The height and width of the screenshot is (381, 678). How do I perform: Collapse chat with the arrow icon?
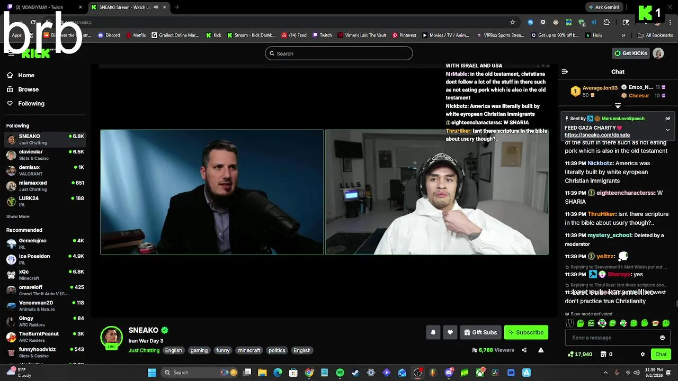565,71
